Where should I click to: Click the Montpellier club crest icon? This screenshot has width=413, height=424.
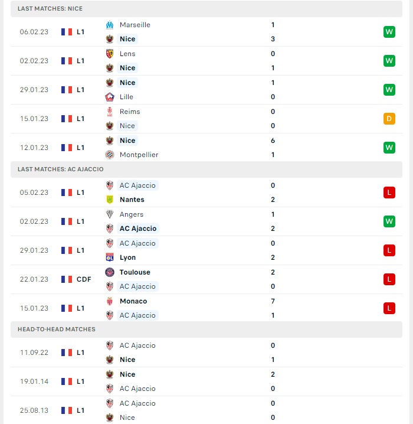coord(109,155)
